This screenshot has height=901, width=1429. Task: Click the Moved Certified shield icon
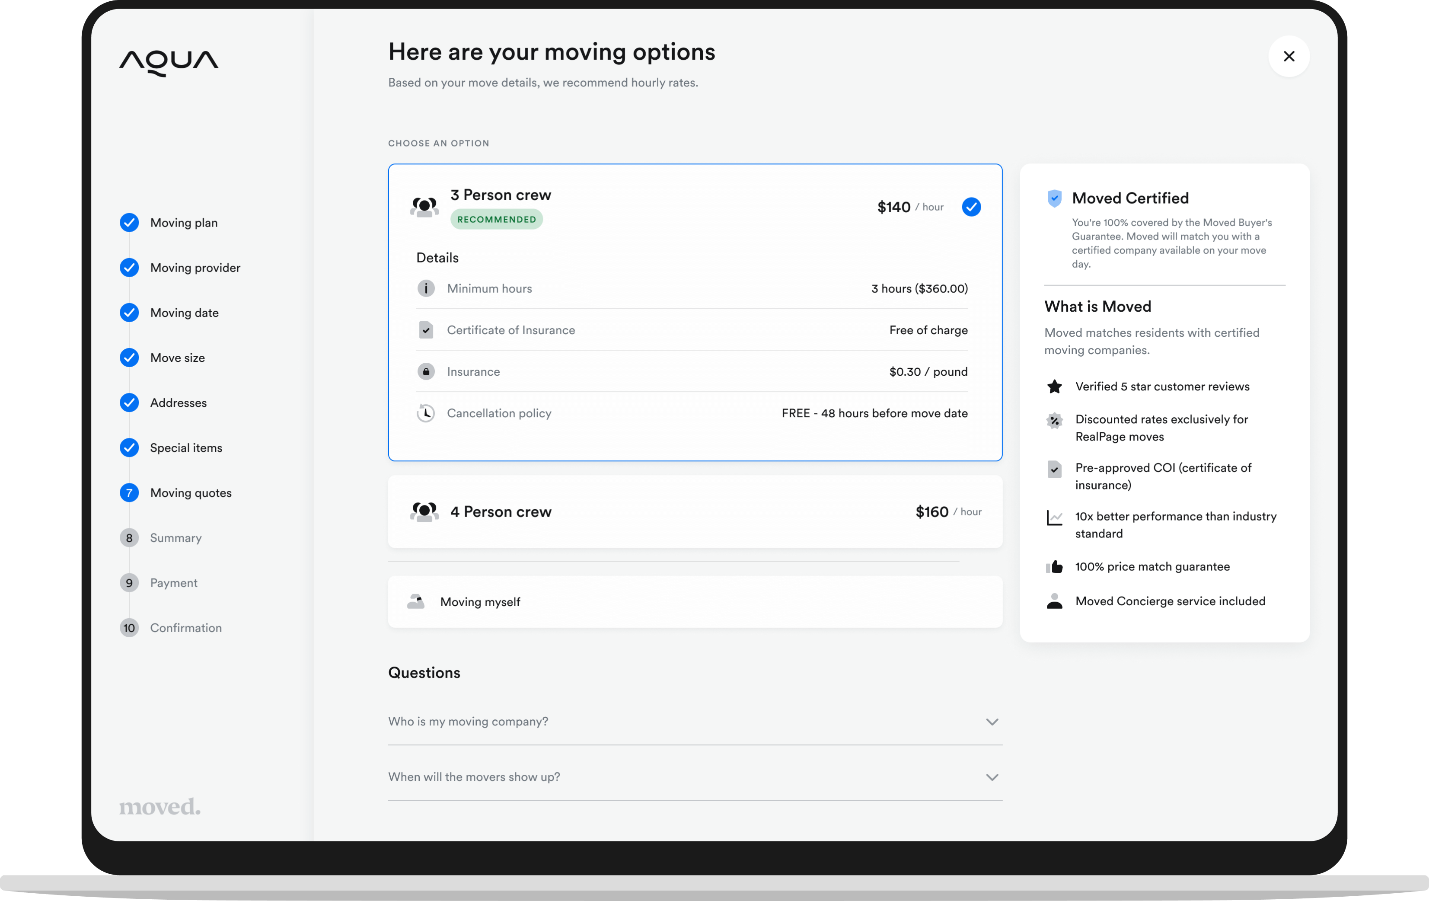[x=1054, y=198]
